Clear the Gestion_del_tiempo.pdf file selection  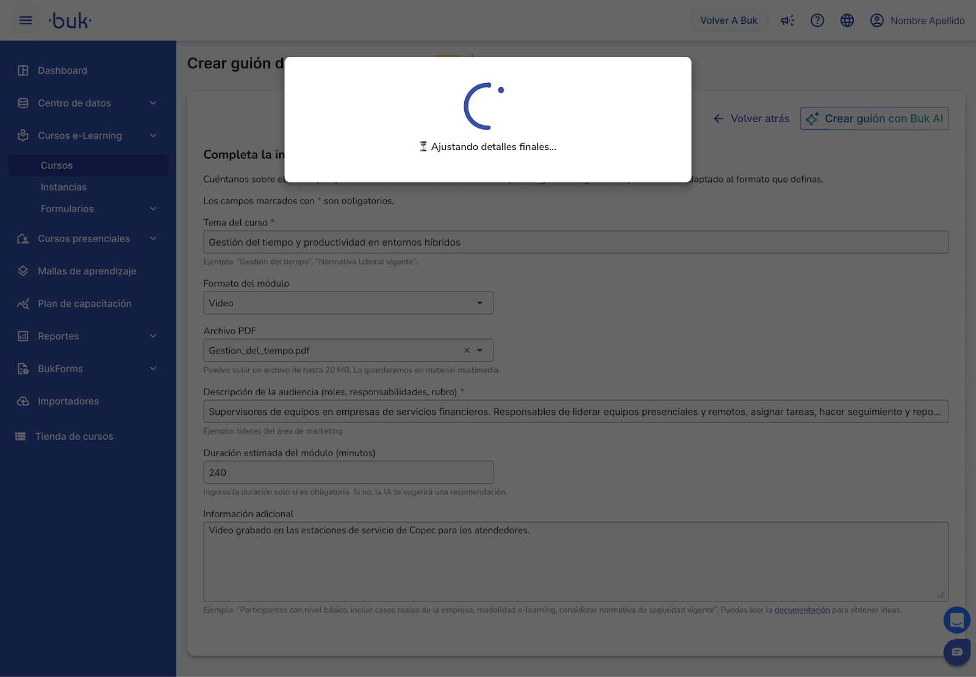[467, 351]
